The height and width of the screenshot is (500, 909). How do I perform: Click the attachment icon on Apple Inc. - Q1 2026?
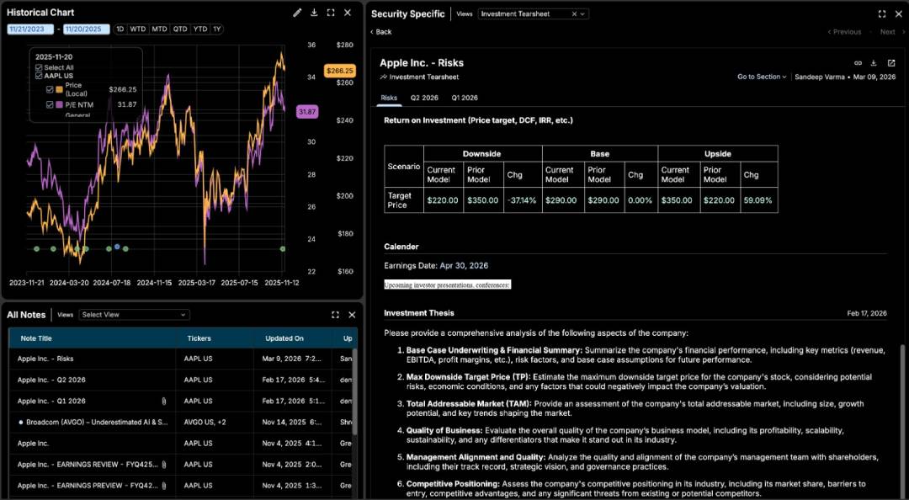pyautogui.click(x=164, y=401)
